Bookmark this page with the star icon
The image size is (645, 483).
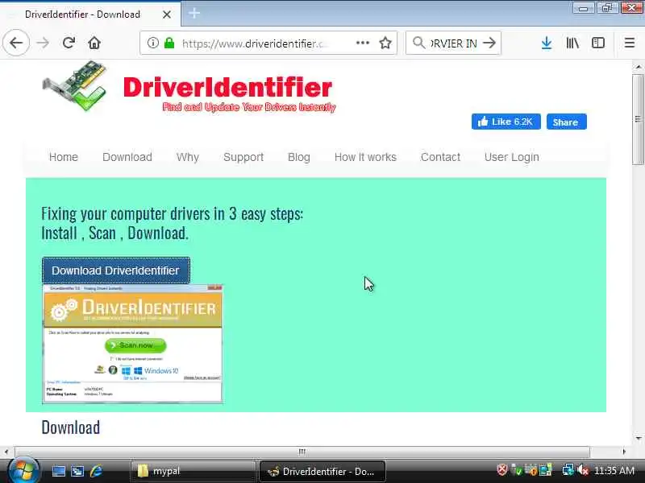tap(385, 43)
